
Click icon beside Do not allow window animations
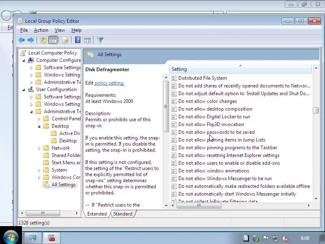174,171
